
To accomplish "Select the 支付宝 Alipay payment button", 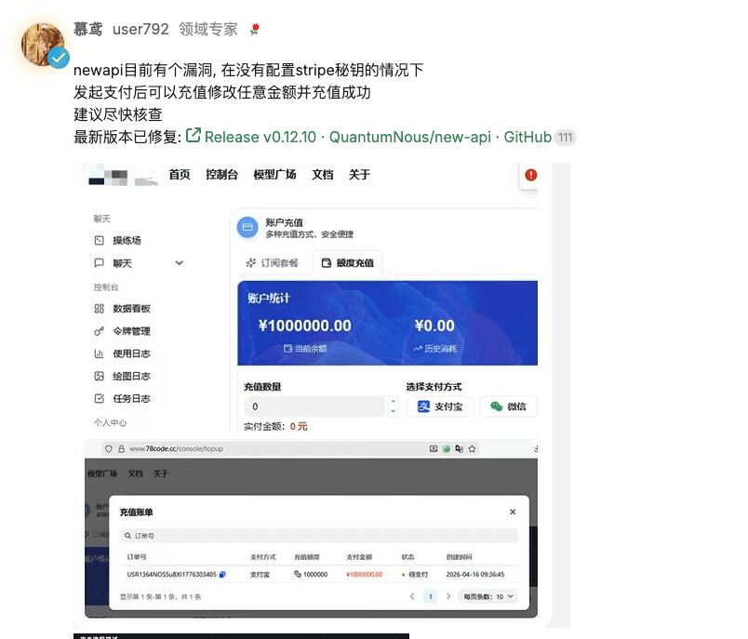I will point(441,405).
